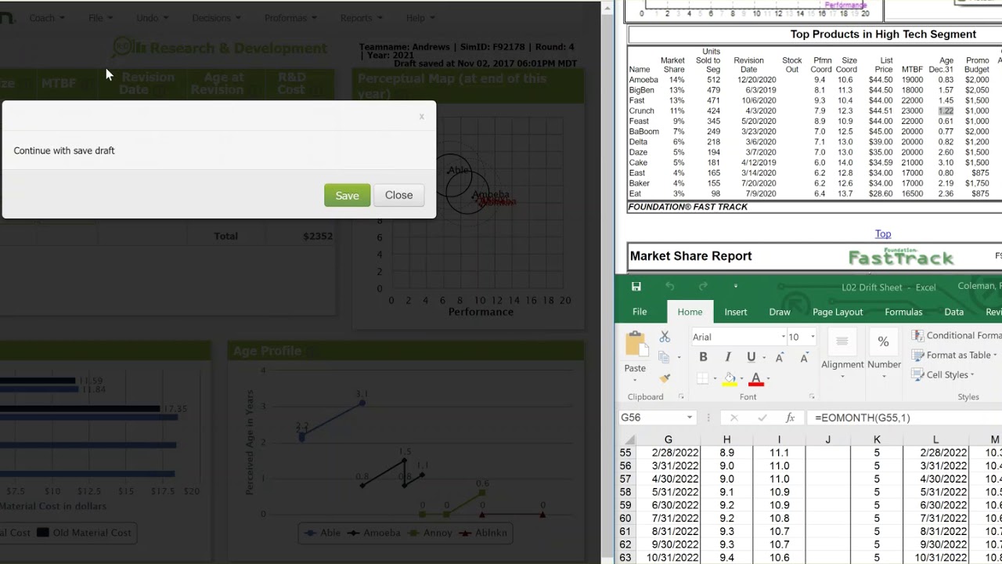Click the Format Painter brush icon
Screen dimensions: 1002x564
click(x=665, y=378)
